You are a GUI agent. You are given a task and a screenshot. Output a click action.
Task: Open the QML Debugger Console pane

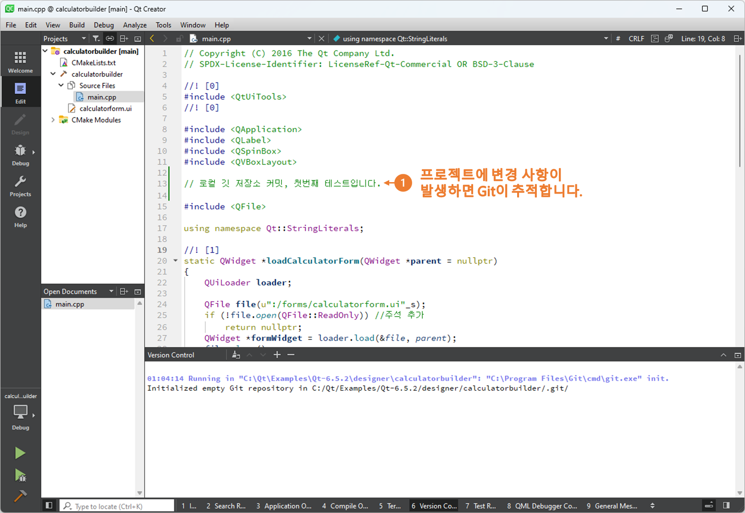[542, 506]
